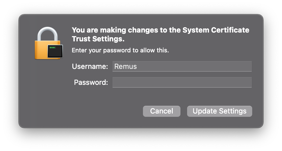The height and width of the screenshot is (151, 282).
Task: Click the Cancel button
Action: pyautogui.click(x=161, y=111)
